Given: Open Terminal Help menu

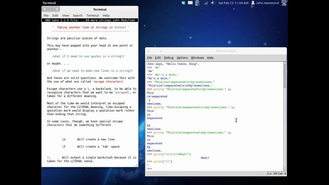Looking at the screenshot, I should (106, 15).
